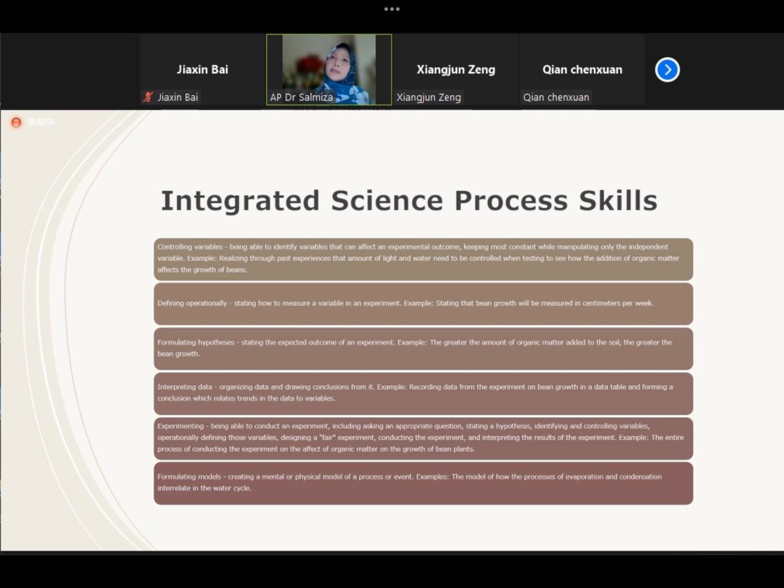Click the 'Formulating hypotheses' text box

pyautogui.click(x=423, y=348)
